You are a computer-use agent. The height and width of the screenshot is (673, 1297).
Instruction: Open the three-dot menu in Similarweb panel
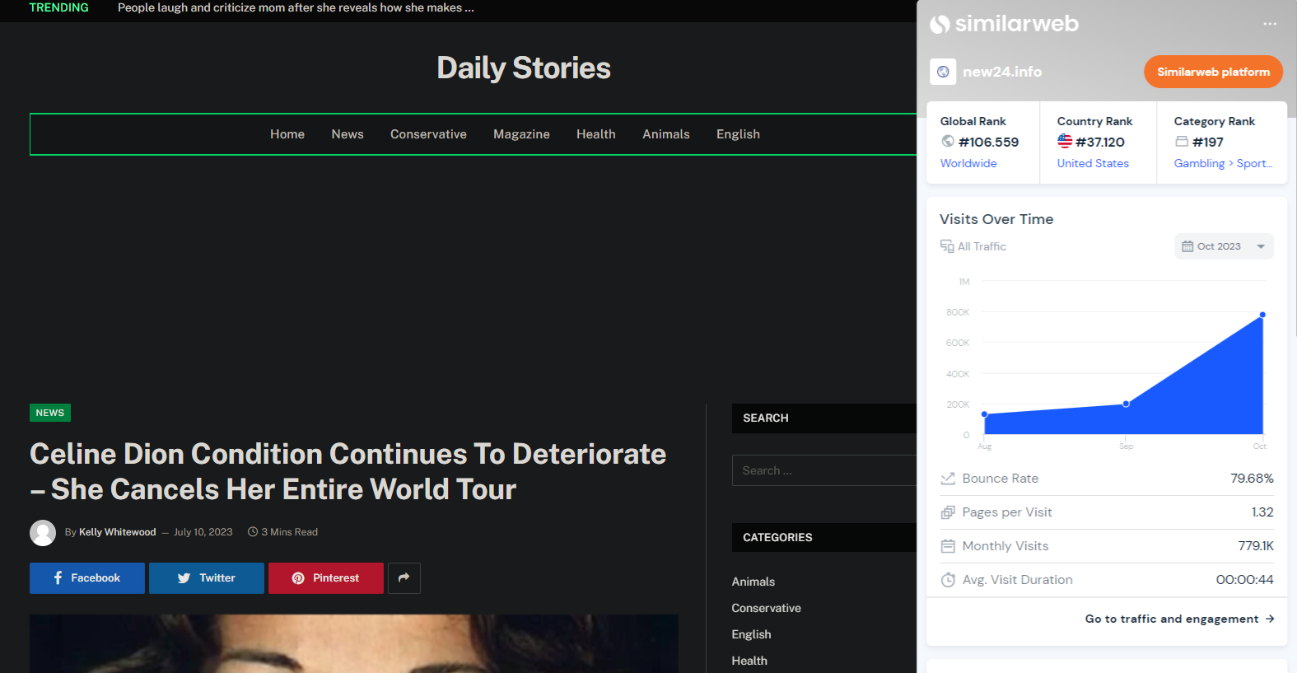pos(1270,24)
